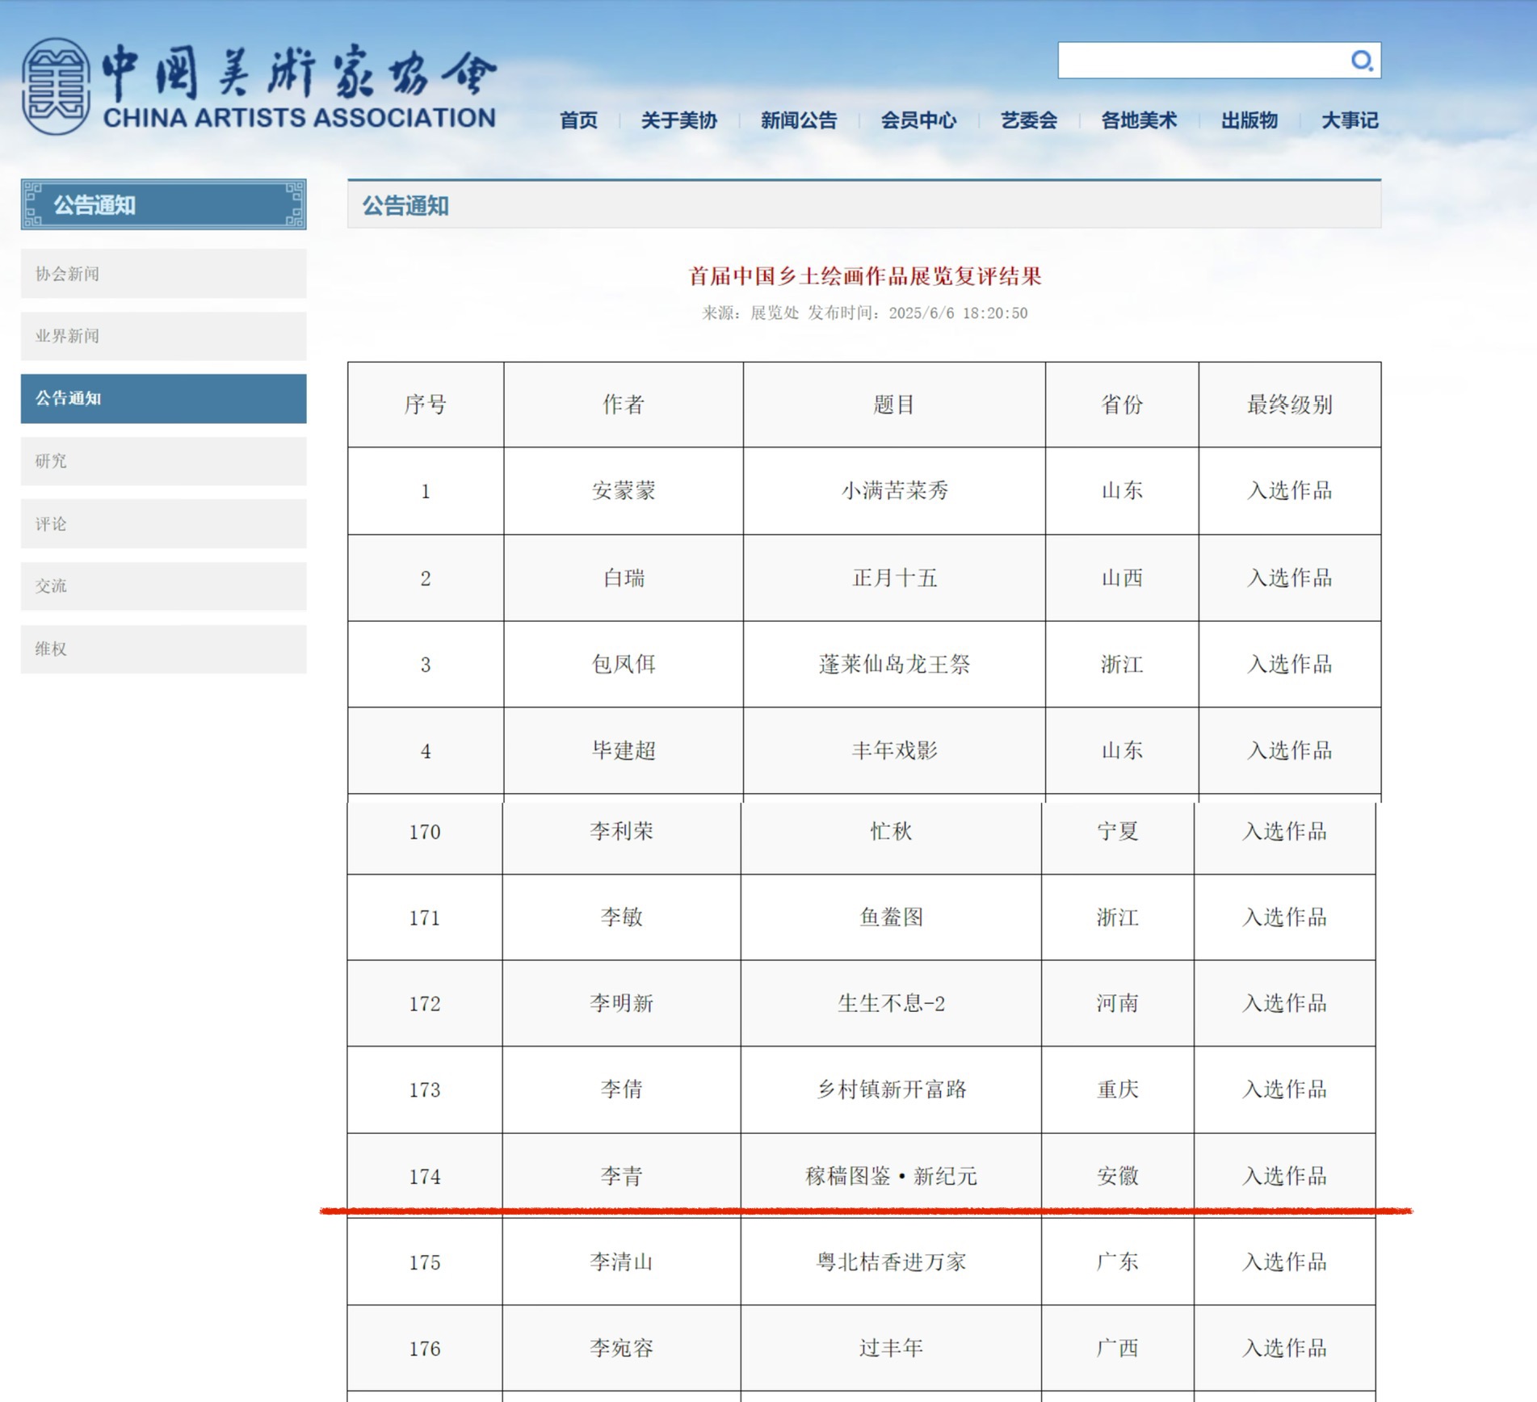Click the table cell 稼穑图鉴·新纪元
This screenshot has width=1537, height=1402.
[x=891, y=1176]
